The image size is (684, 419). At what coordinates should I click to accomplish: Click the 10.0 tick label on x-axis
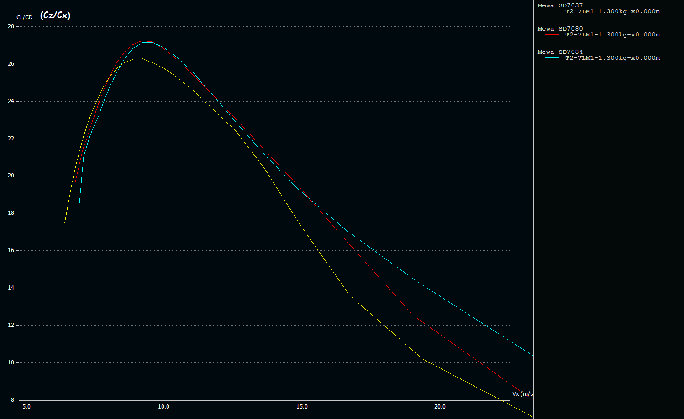pos(163,407)
